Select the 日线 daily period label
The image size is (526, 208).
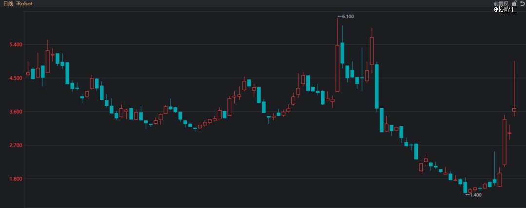point(9,3)
